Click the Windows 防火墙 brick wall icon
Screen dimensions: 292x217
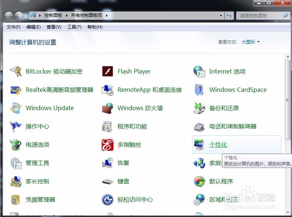108,108
